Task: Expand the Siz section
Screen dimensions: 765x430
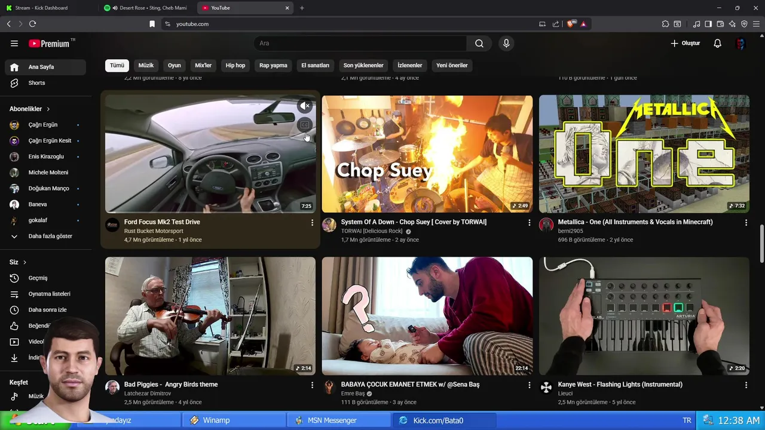Action: click(x=18, y=262)
